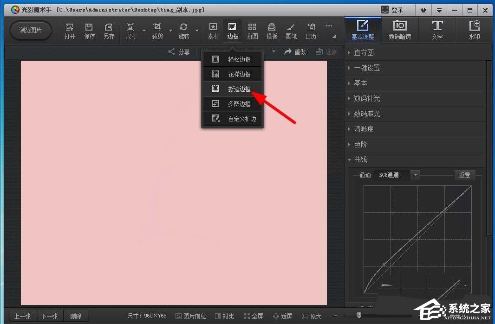The height and width of the screenshot is (324, 495).
Task: Click the 重置 reset button
Action: [464, 175]
